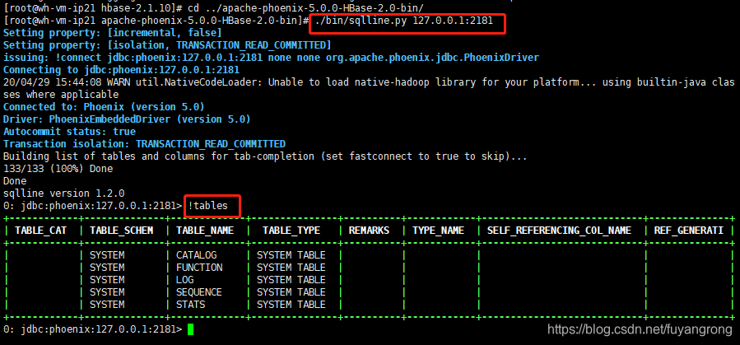Click SYSTEM TABLE type in LOG row

pyautogui.click(x=291, y=280)
